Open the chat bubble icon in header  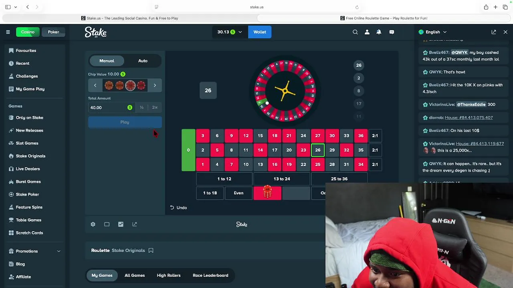(392, 32)
